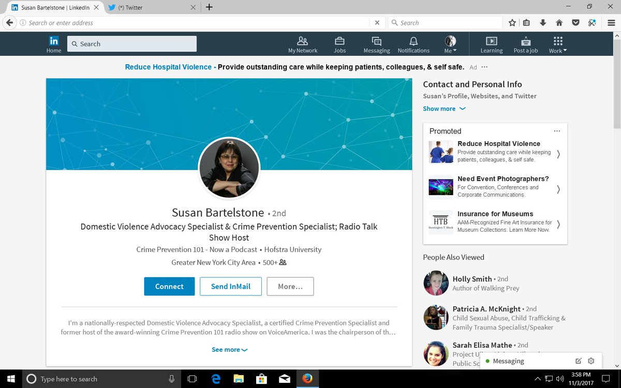Click LinkedIn search field
Image resolution: width=621 pixels, height=388 pixels.
tap(132, 44)
